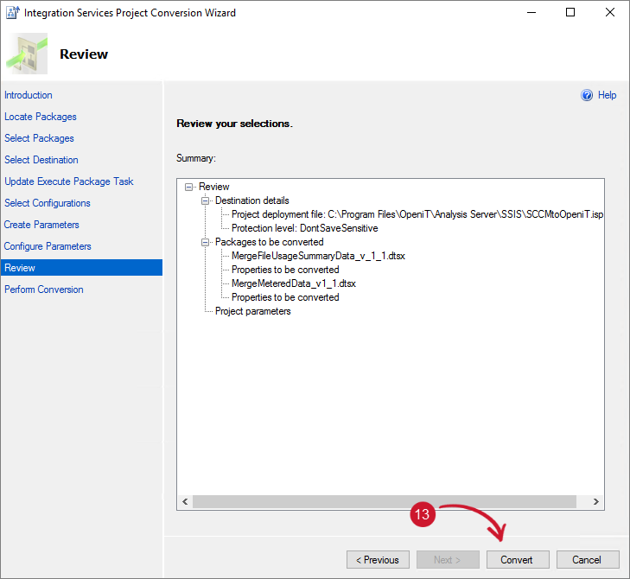Image resolution: width=630 pixels, height=579 pixels.
Task: Switch to the Select Packages page
Action: point(39,138)
